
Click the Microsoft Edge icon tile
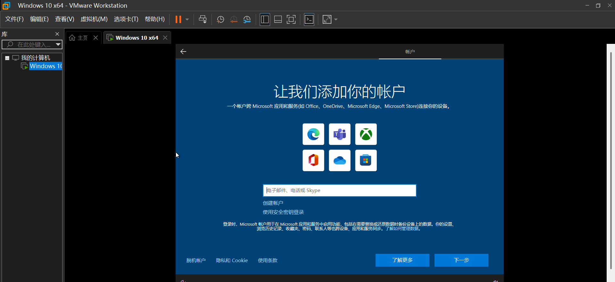point(313,134)
